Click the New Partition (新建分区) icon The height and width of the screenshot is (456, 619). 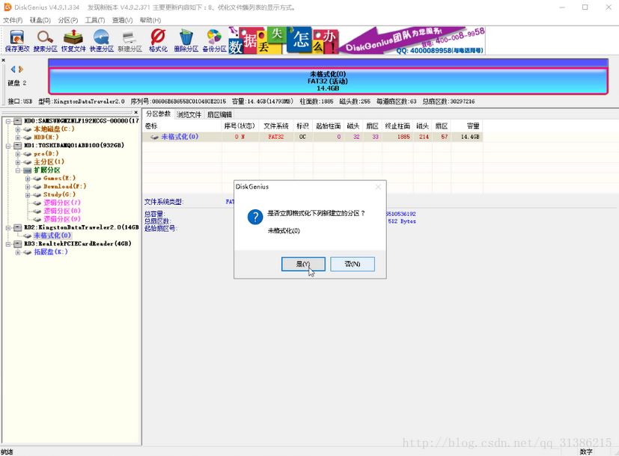129,40
